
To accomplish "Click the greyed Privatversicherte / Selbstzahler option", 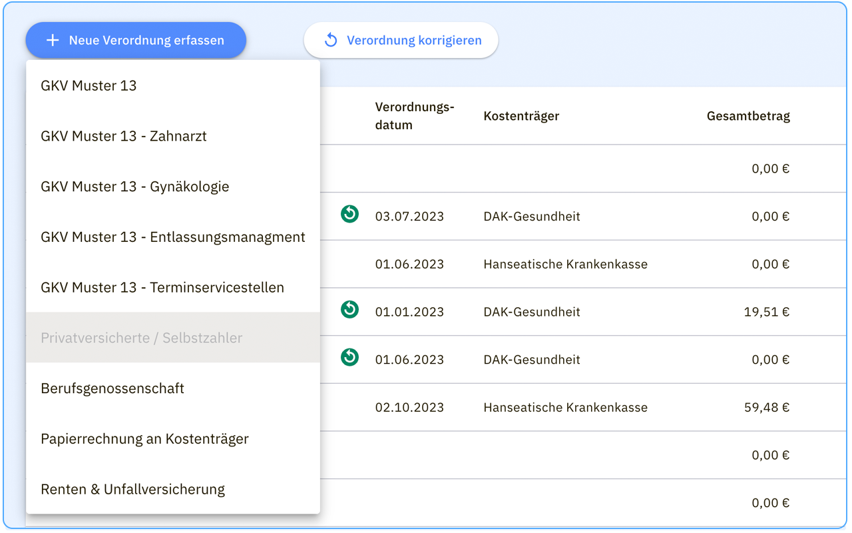I will click(x=141, y=338).
